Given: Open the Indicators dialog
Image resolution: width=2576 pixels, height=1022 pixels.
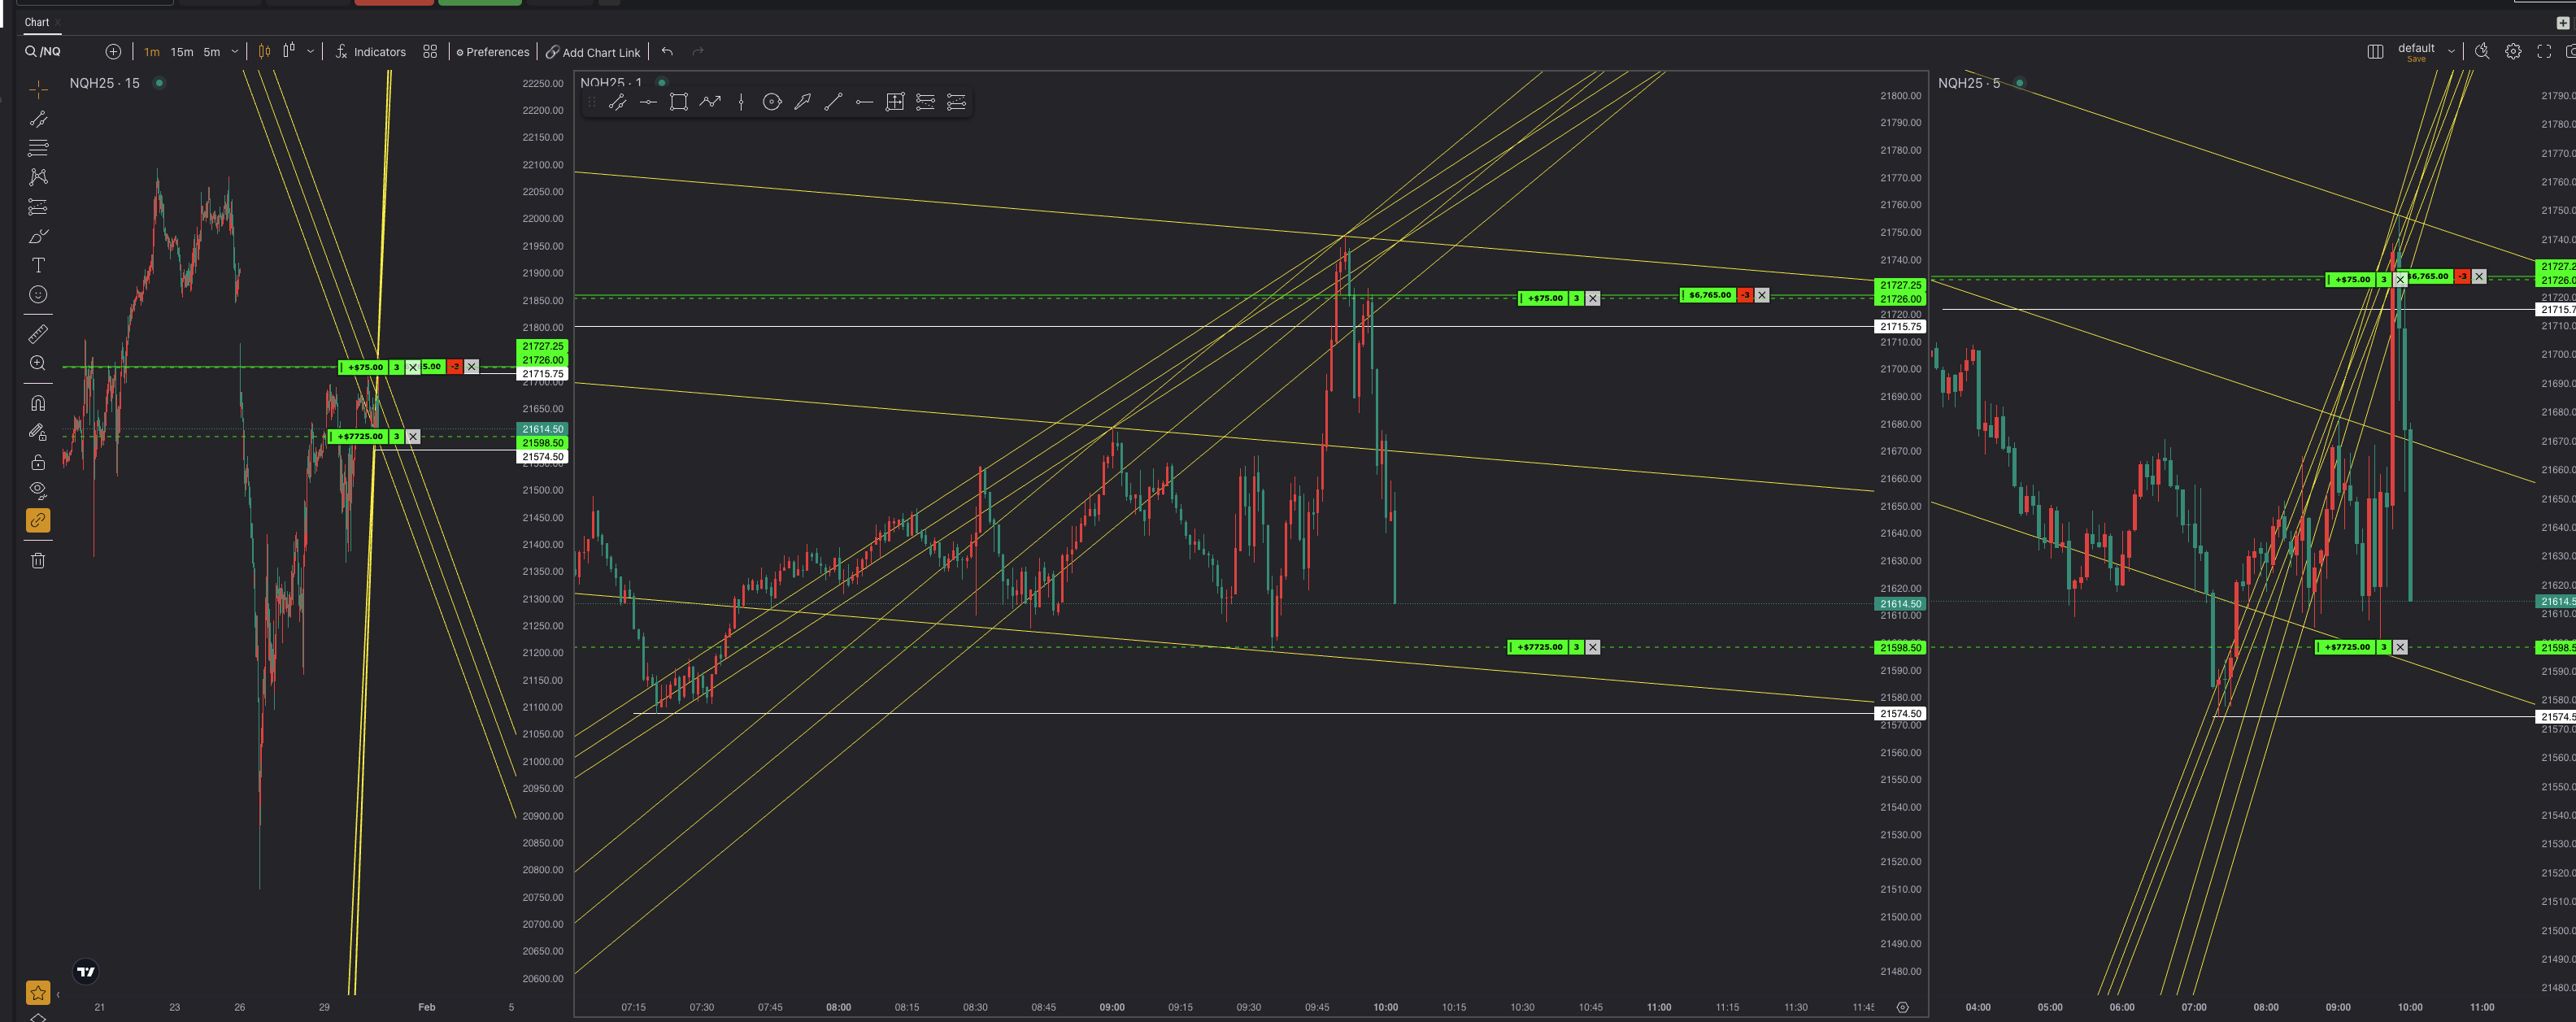Looking at the screenshot, I should [x=371, y=52].
